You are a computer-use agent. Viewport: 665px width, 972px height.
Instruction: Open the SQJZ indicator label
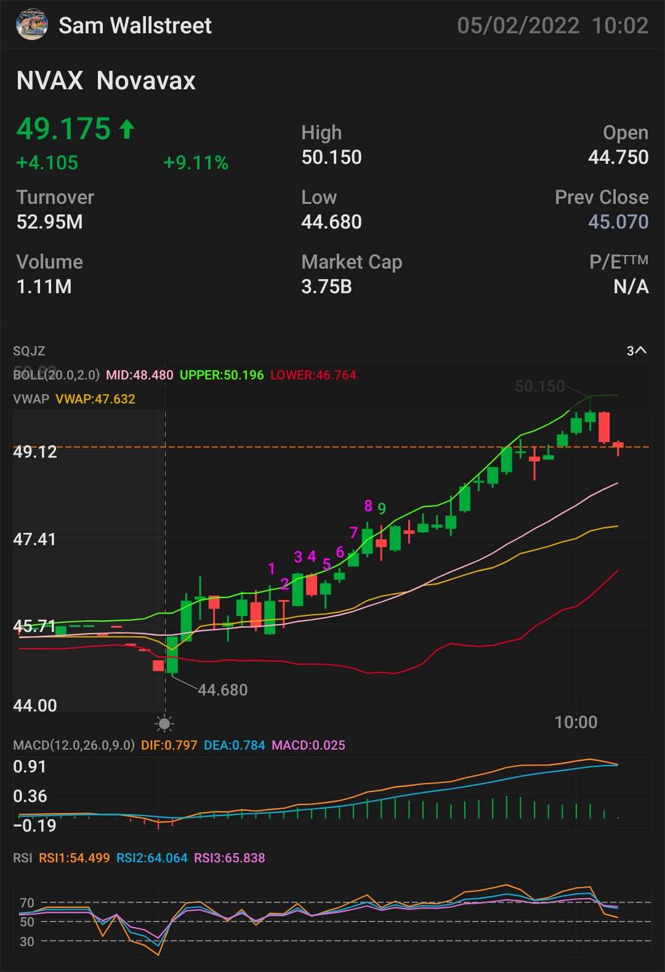point(29,351)
